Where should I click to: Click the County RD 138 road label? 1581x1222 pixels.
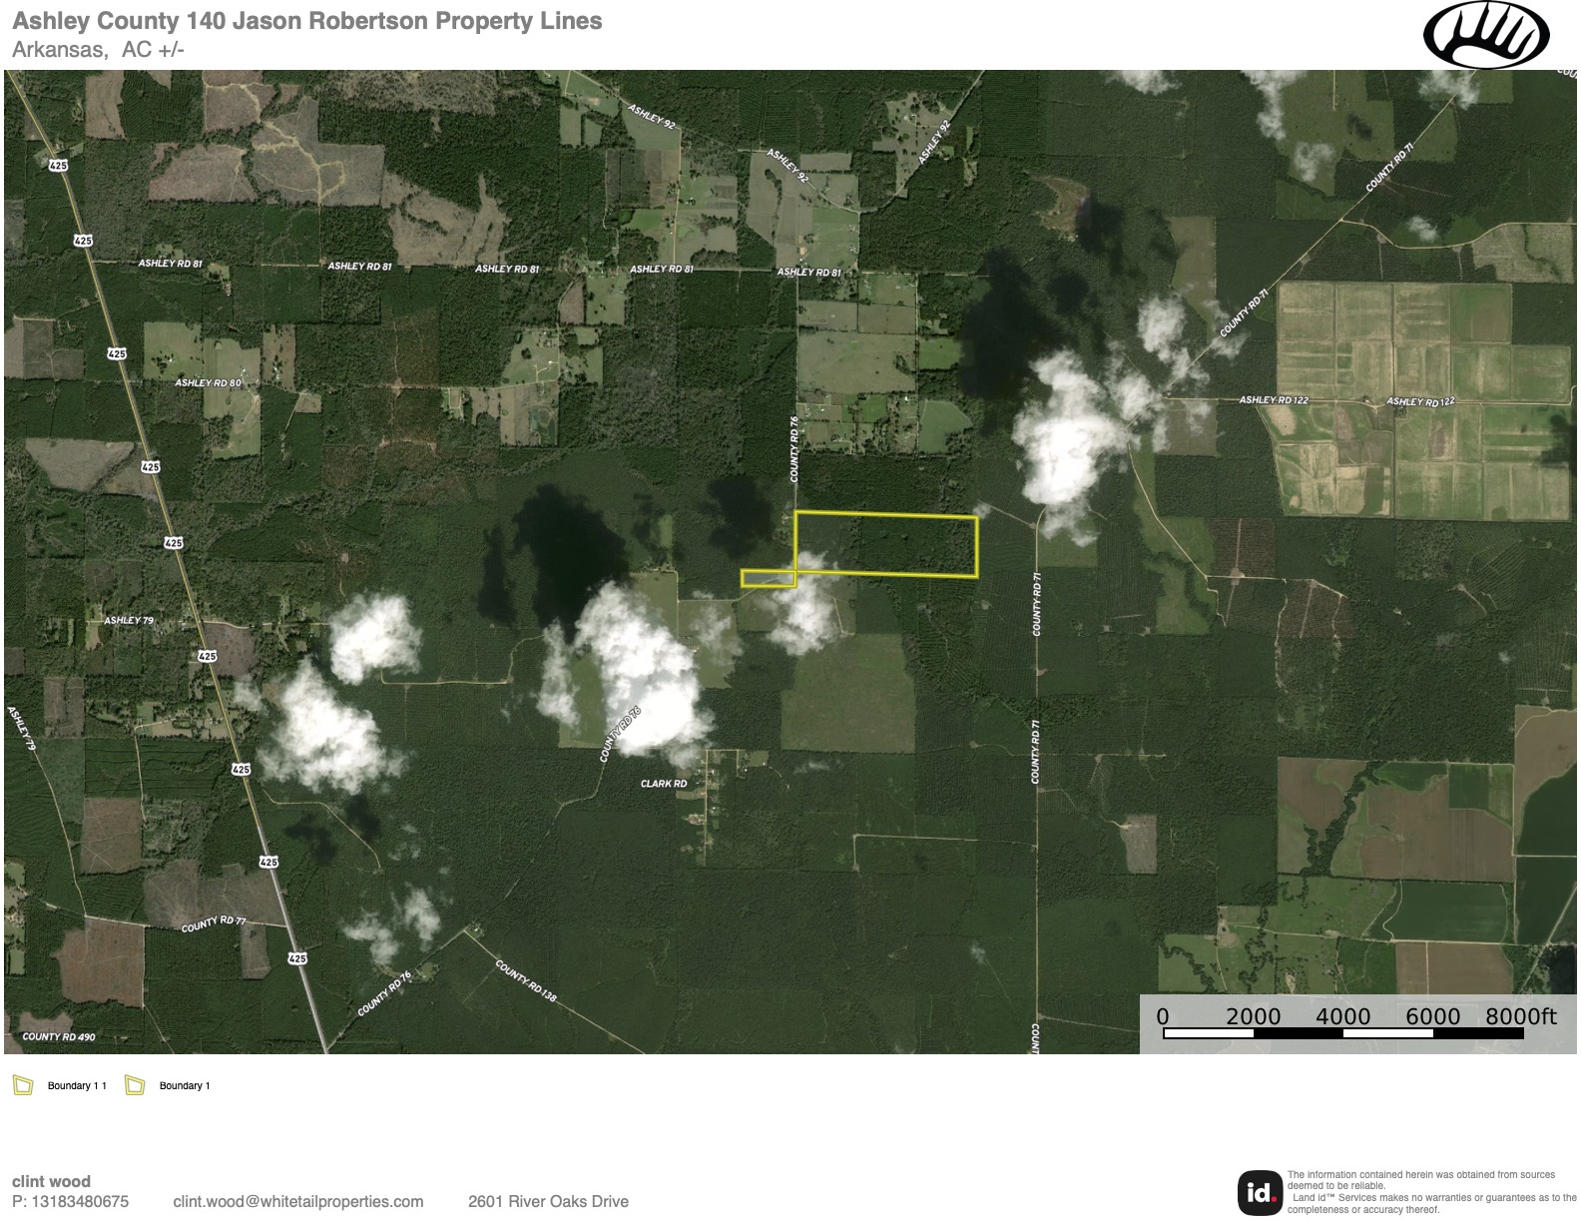(x=526, y=982)
